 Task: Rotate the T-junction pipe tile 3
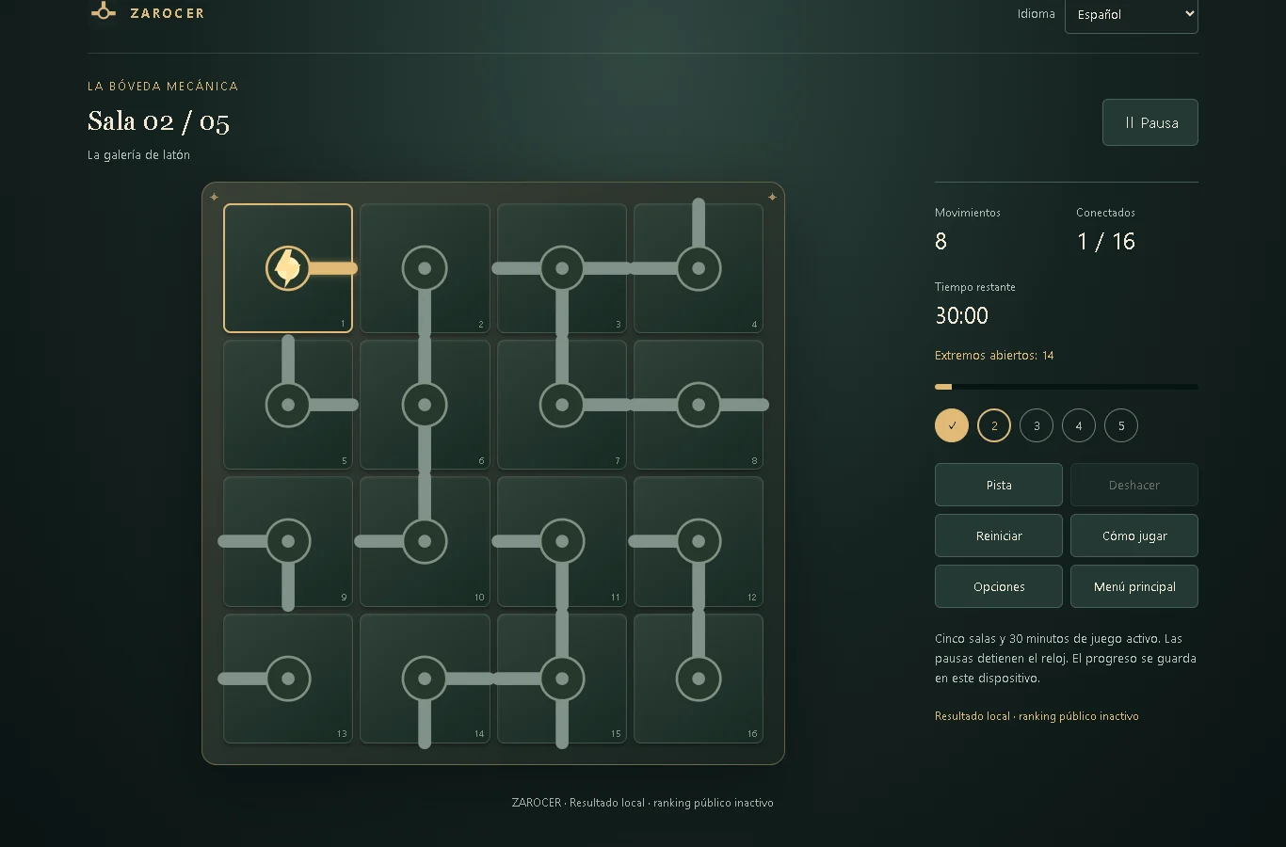[562, 268]
